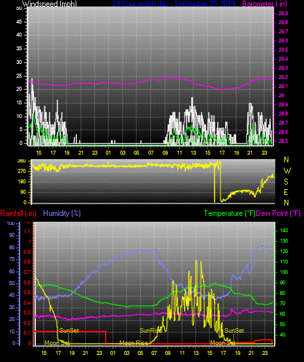The height and width of the screenshot is (362, 304).
Task: Click the 0.9 rainfall scale value
Action: [x=27, y=252]
